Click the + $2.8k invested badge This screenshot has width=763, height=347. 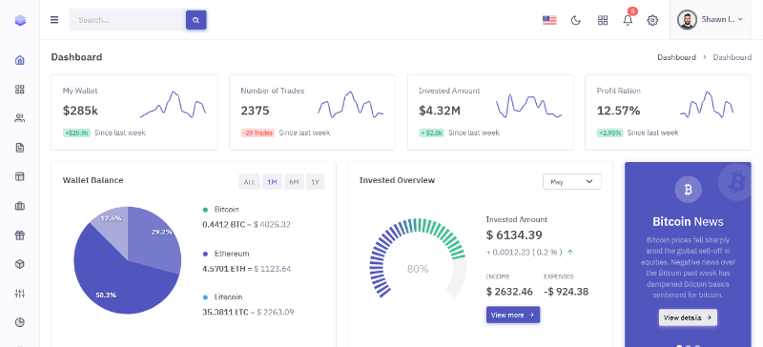(432, 133)
